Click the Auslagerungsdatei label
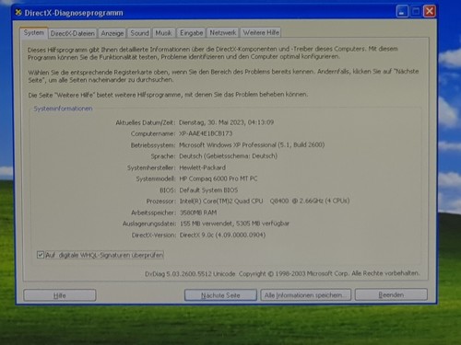This screenshot has height=345, width=461. 149,224
